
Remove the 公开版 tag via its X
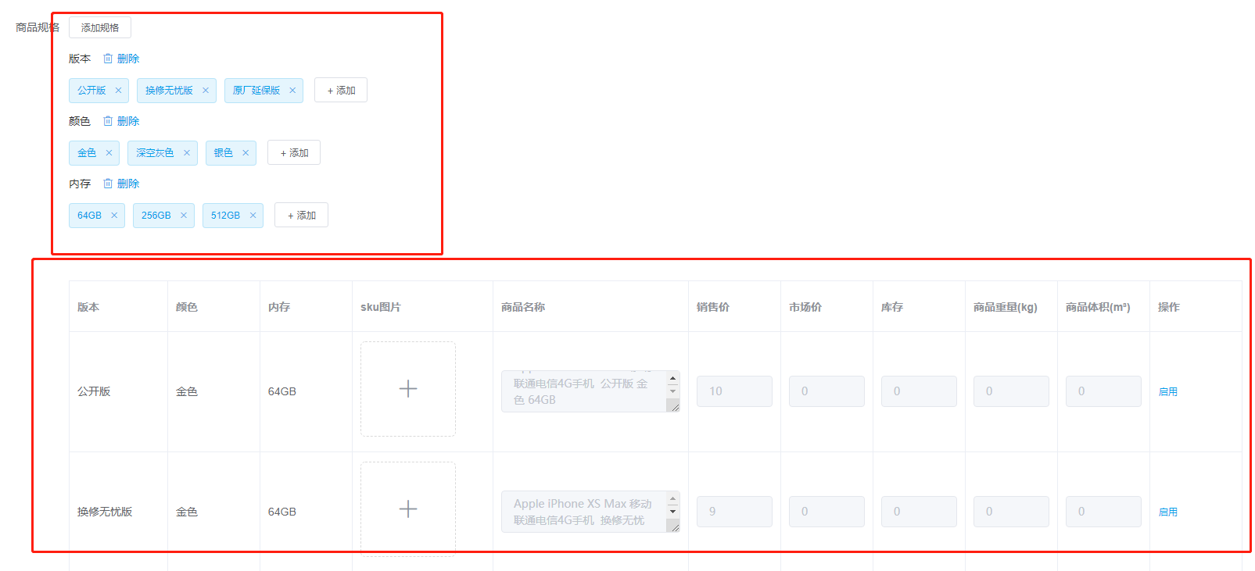coord(118,91)
